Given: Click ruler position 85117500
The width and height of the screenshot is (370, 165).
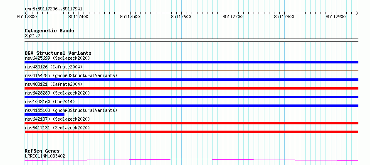Looking at the screenshot, I should coord(130,17).
